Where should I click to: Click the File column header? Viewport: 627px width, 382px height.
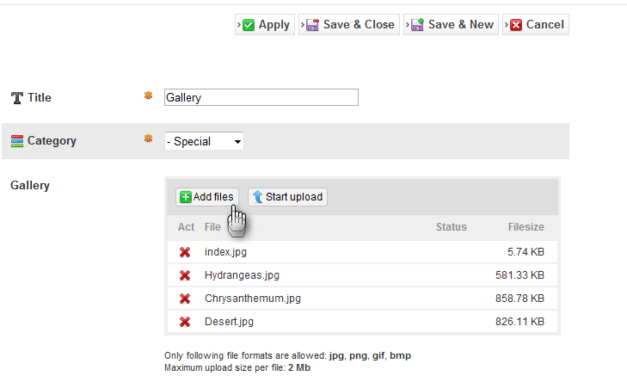click(x=212, y=227)
